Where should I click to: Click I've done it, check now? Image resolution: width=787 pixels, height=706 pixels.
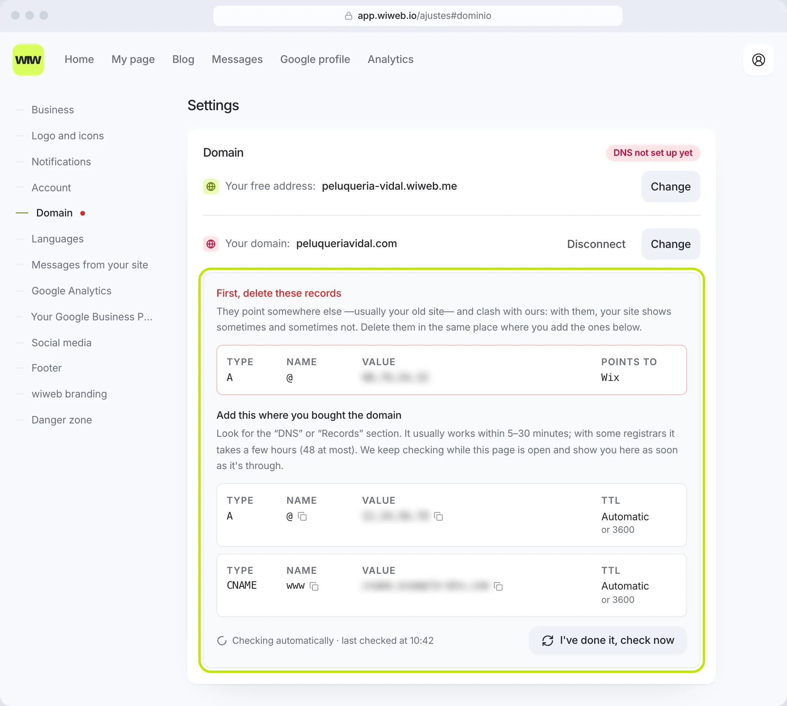[x=608, y=641]
